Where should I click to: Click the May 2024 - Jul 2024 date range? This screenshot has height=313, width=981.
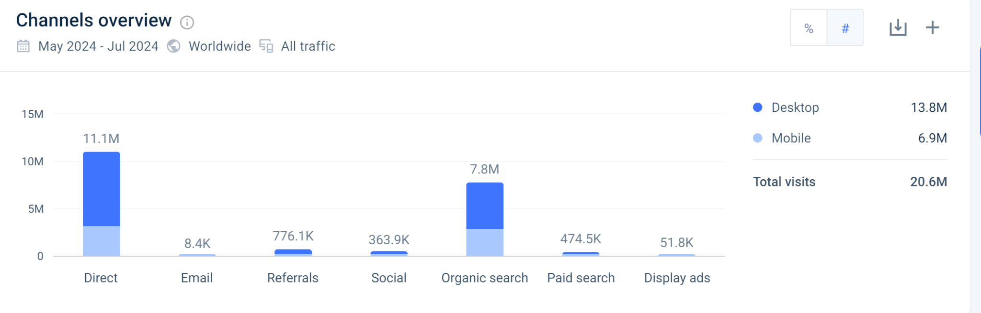(x=98, y=46)
